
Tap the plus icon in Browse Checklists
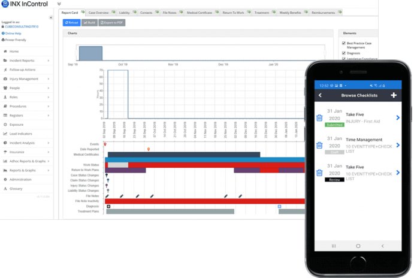[394, 95]
